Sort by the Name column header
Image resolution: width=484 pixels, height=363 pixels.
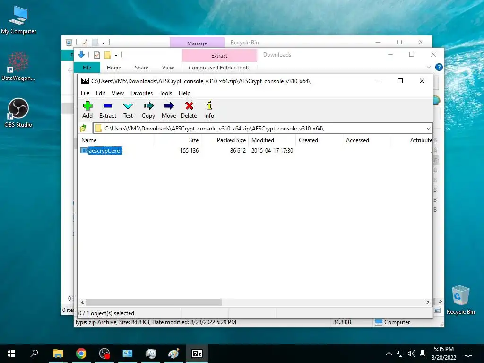[116, 140]
